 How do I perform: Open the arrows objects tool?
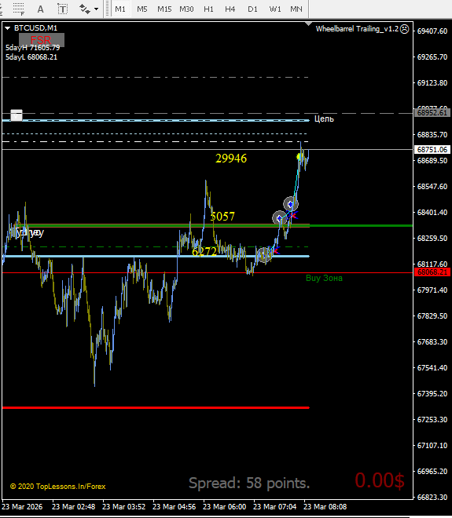coord(85,9)
